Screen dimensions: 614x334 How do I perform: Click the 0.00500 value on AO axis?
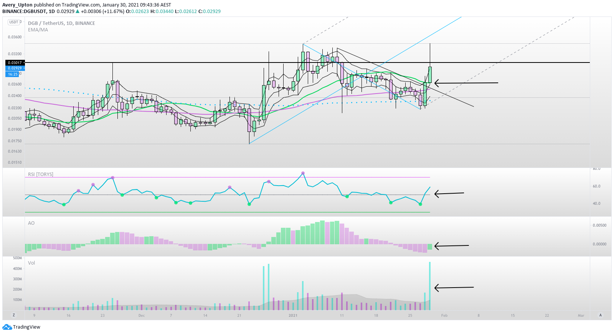599,225
